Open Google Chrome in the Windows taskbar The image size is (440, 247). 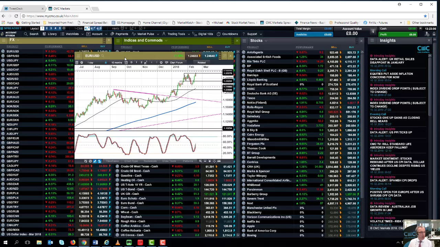tap(84, 243)
